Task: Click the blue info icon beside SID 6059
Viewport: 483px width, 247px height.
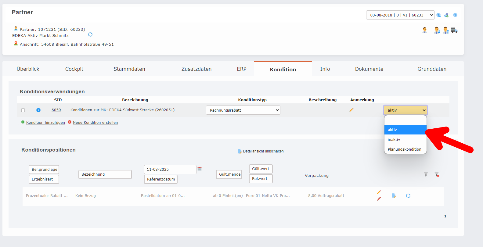Action: pos(38,110)
